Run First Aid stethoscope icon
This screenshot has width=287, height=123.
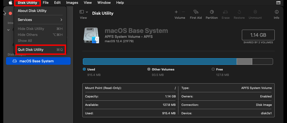tap(196, 12)
